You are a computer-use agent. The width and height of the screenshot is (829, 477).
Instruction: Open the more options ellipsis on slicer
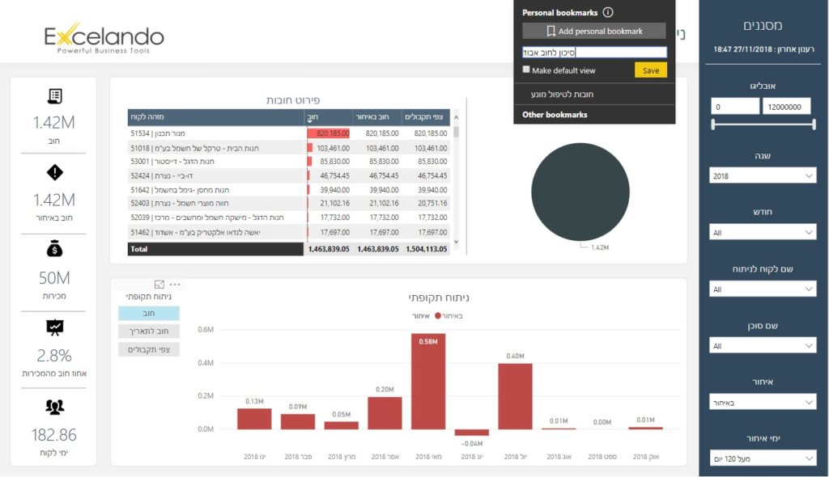(x=176, y=285)
